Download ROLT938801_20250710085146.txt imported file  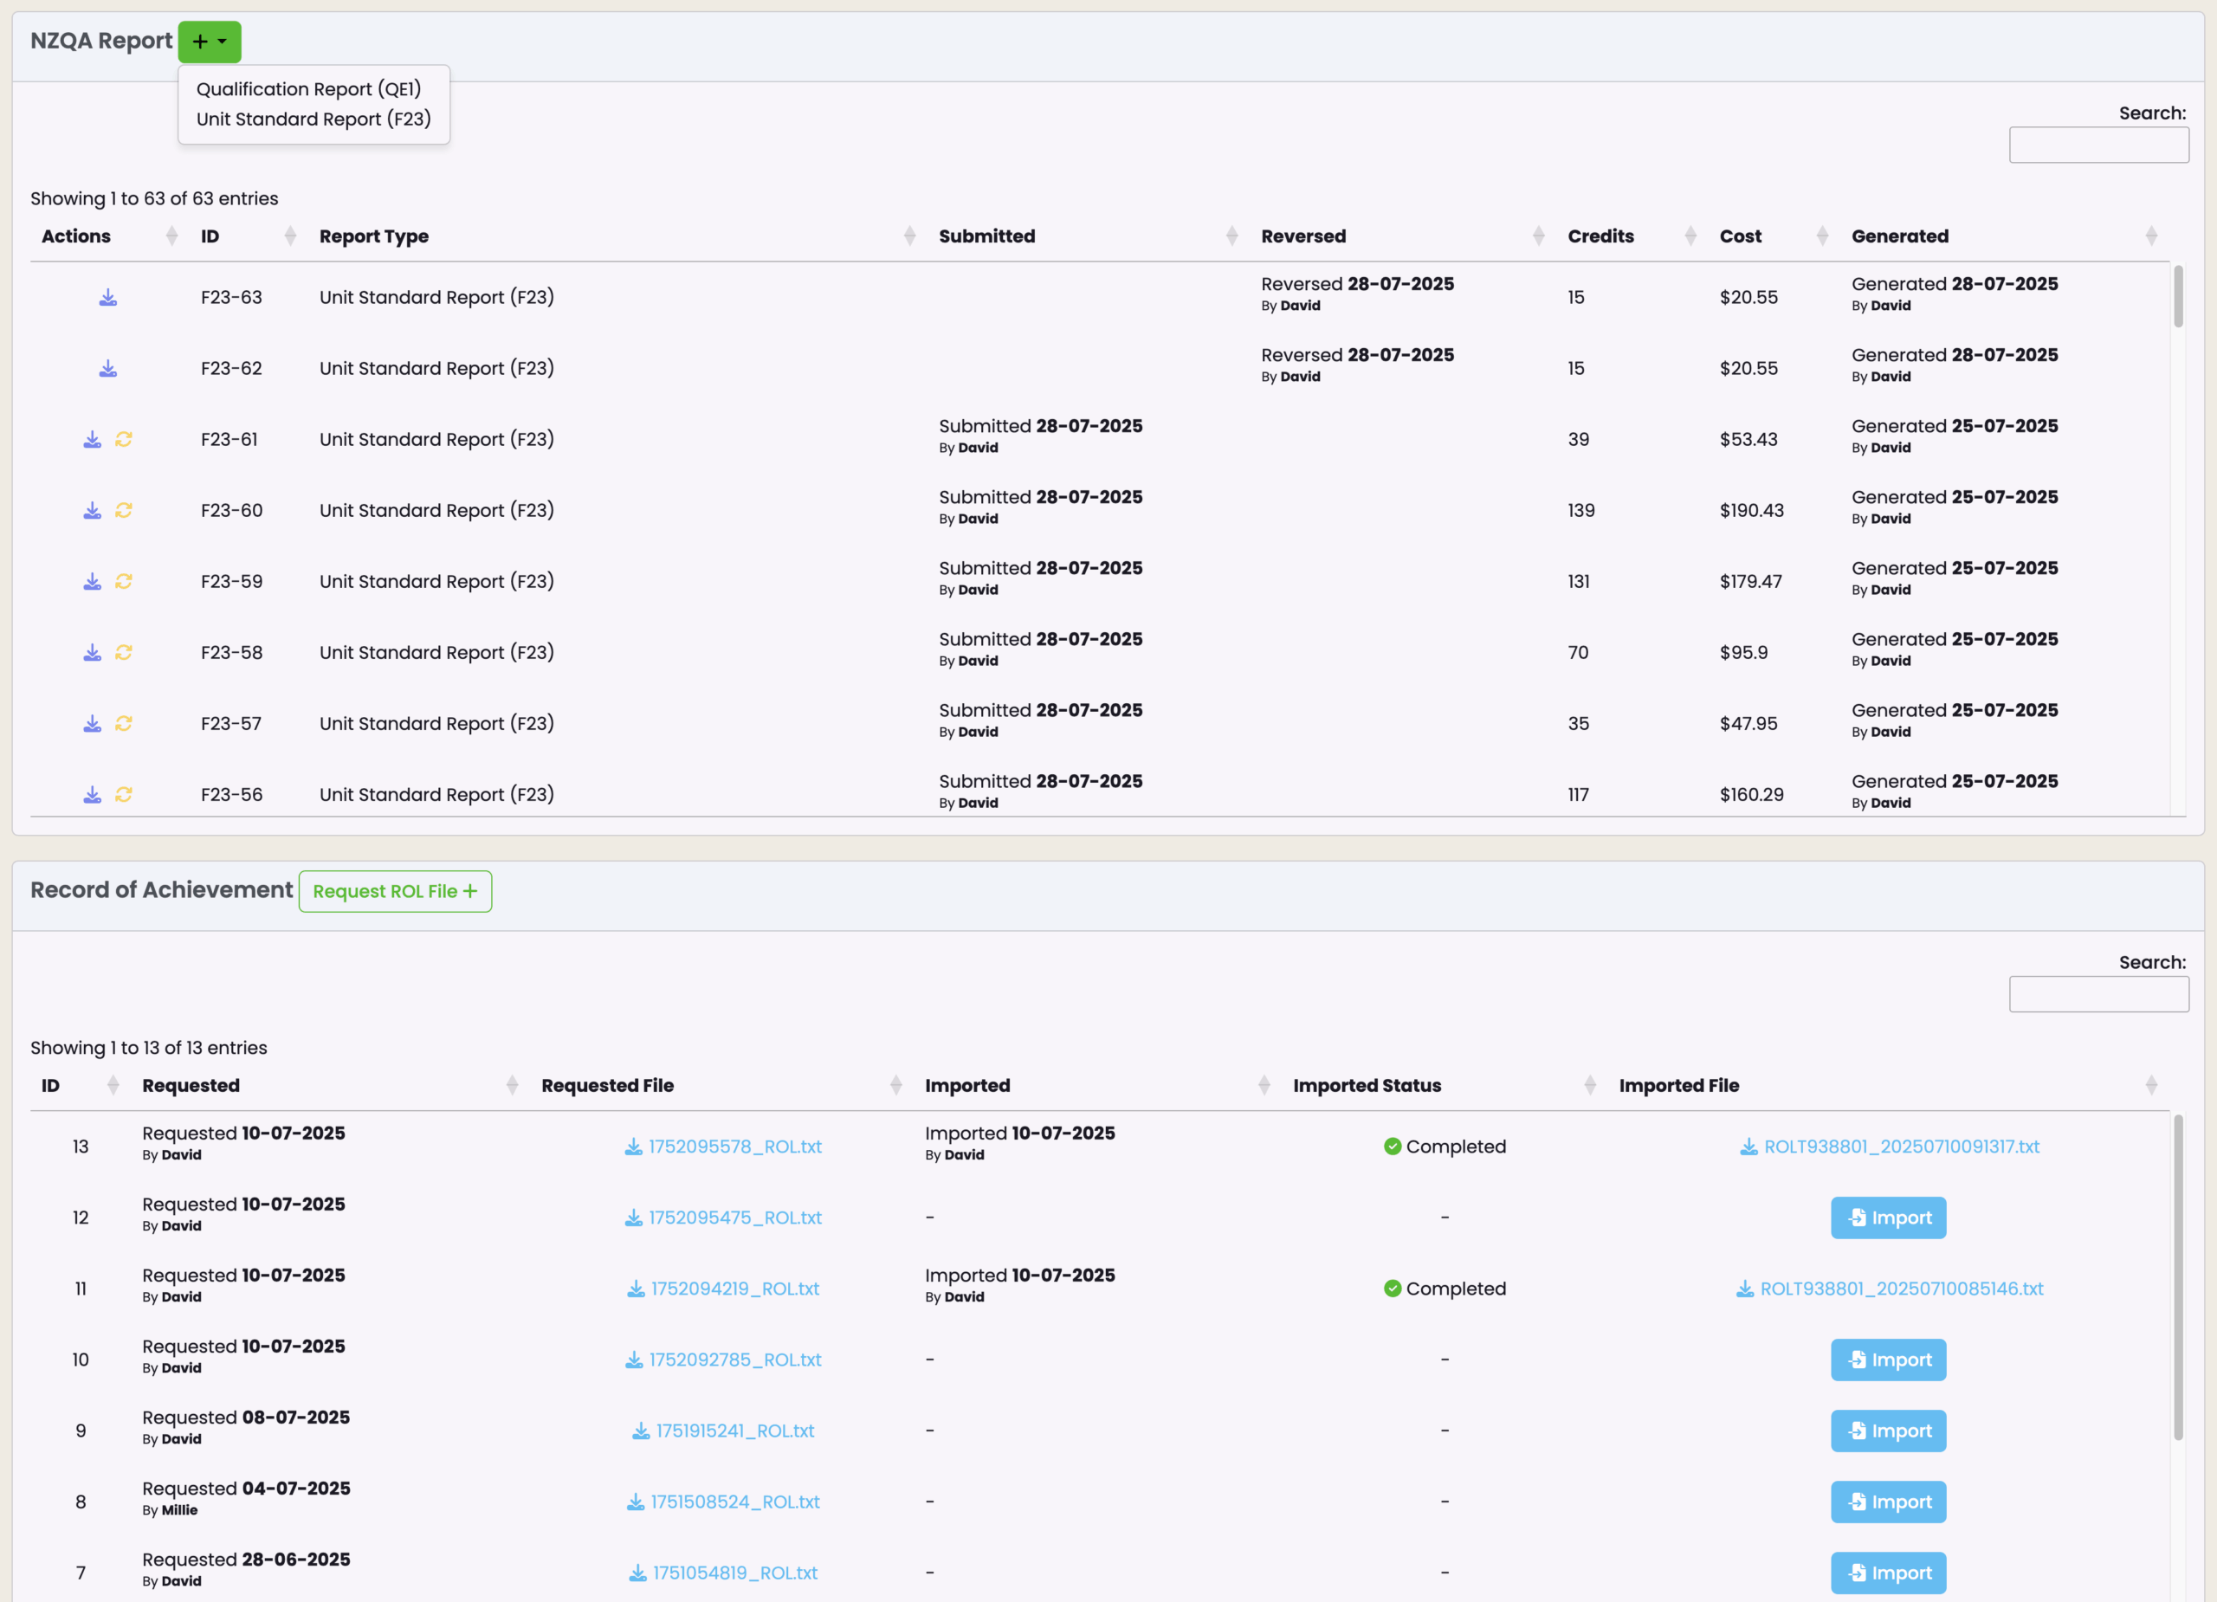click(1890, 1289)
